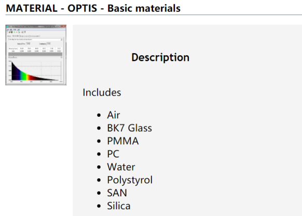This screenshot has height=216, width=302.
Task: Select the PC list item
Action: 113,154
